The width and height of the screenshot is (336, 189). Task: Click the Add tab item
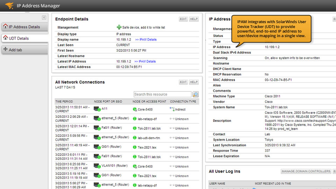24,50
